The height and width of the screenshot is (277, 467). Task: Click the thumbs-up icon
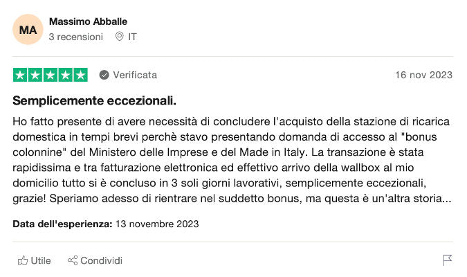23,260
